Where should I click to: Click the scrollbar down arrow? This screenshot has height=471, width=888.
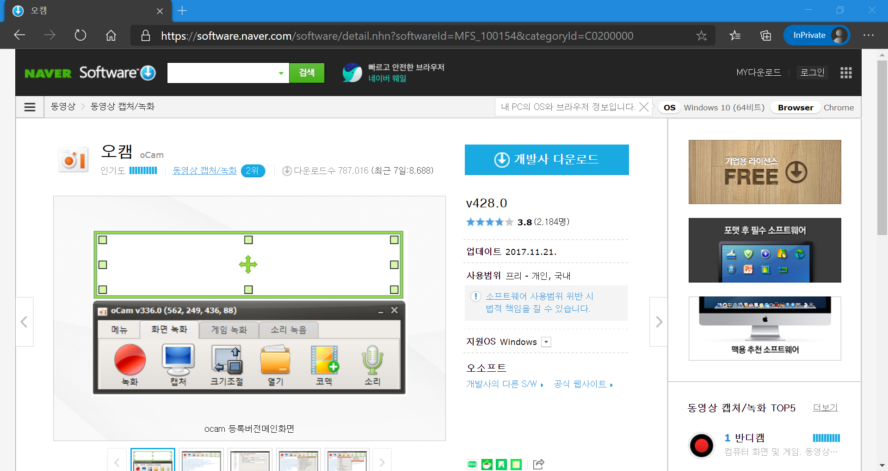click(x=882, y=465)
